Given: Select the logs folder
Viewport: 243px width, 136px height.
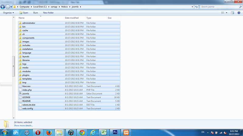Looking at the screenshot, I should [x=69, y=64].
